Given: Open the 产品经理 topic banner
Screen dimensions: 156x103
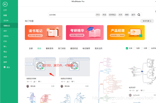Looking at the screenshot, I should tap(126, 32).
